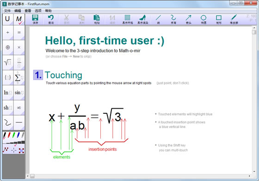Click the Paste clipboard icon
The image size is (259, 181).
point(97,19)
